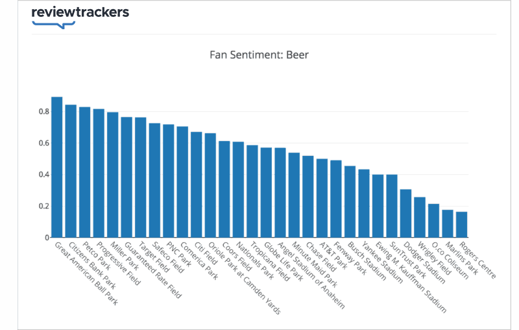
Task: Click the Busch Stadium bar
Action: pyautogui.click(x=350, y=201)
